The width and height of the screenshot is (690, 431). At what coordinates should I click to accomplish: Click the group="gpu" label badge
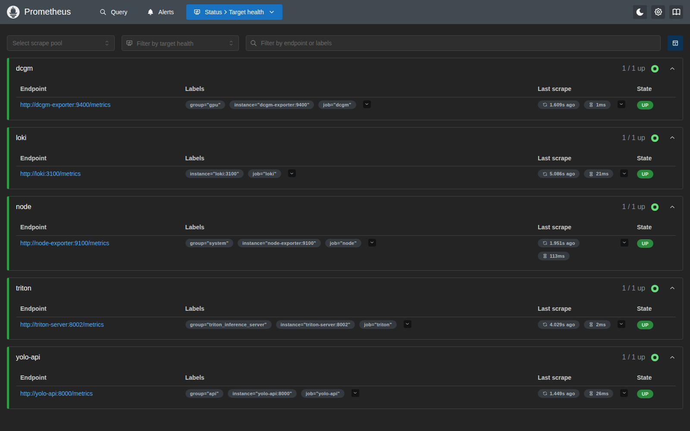pyautogui.click(x=205, y=105)
